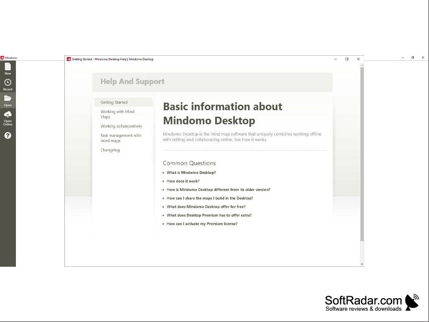Close the Mindomo Desktop Help window

pyautogui.click(x=358, y=59)
